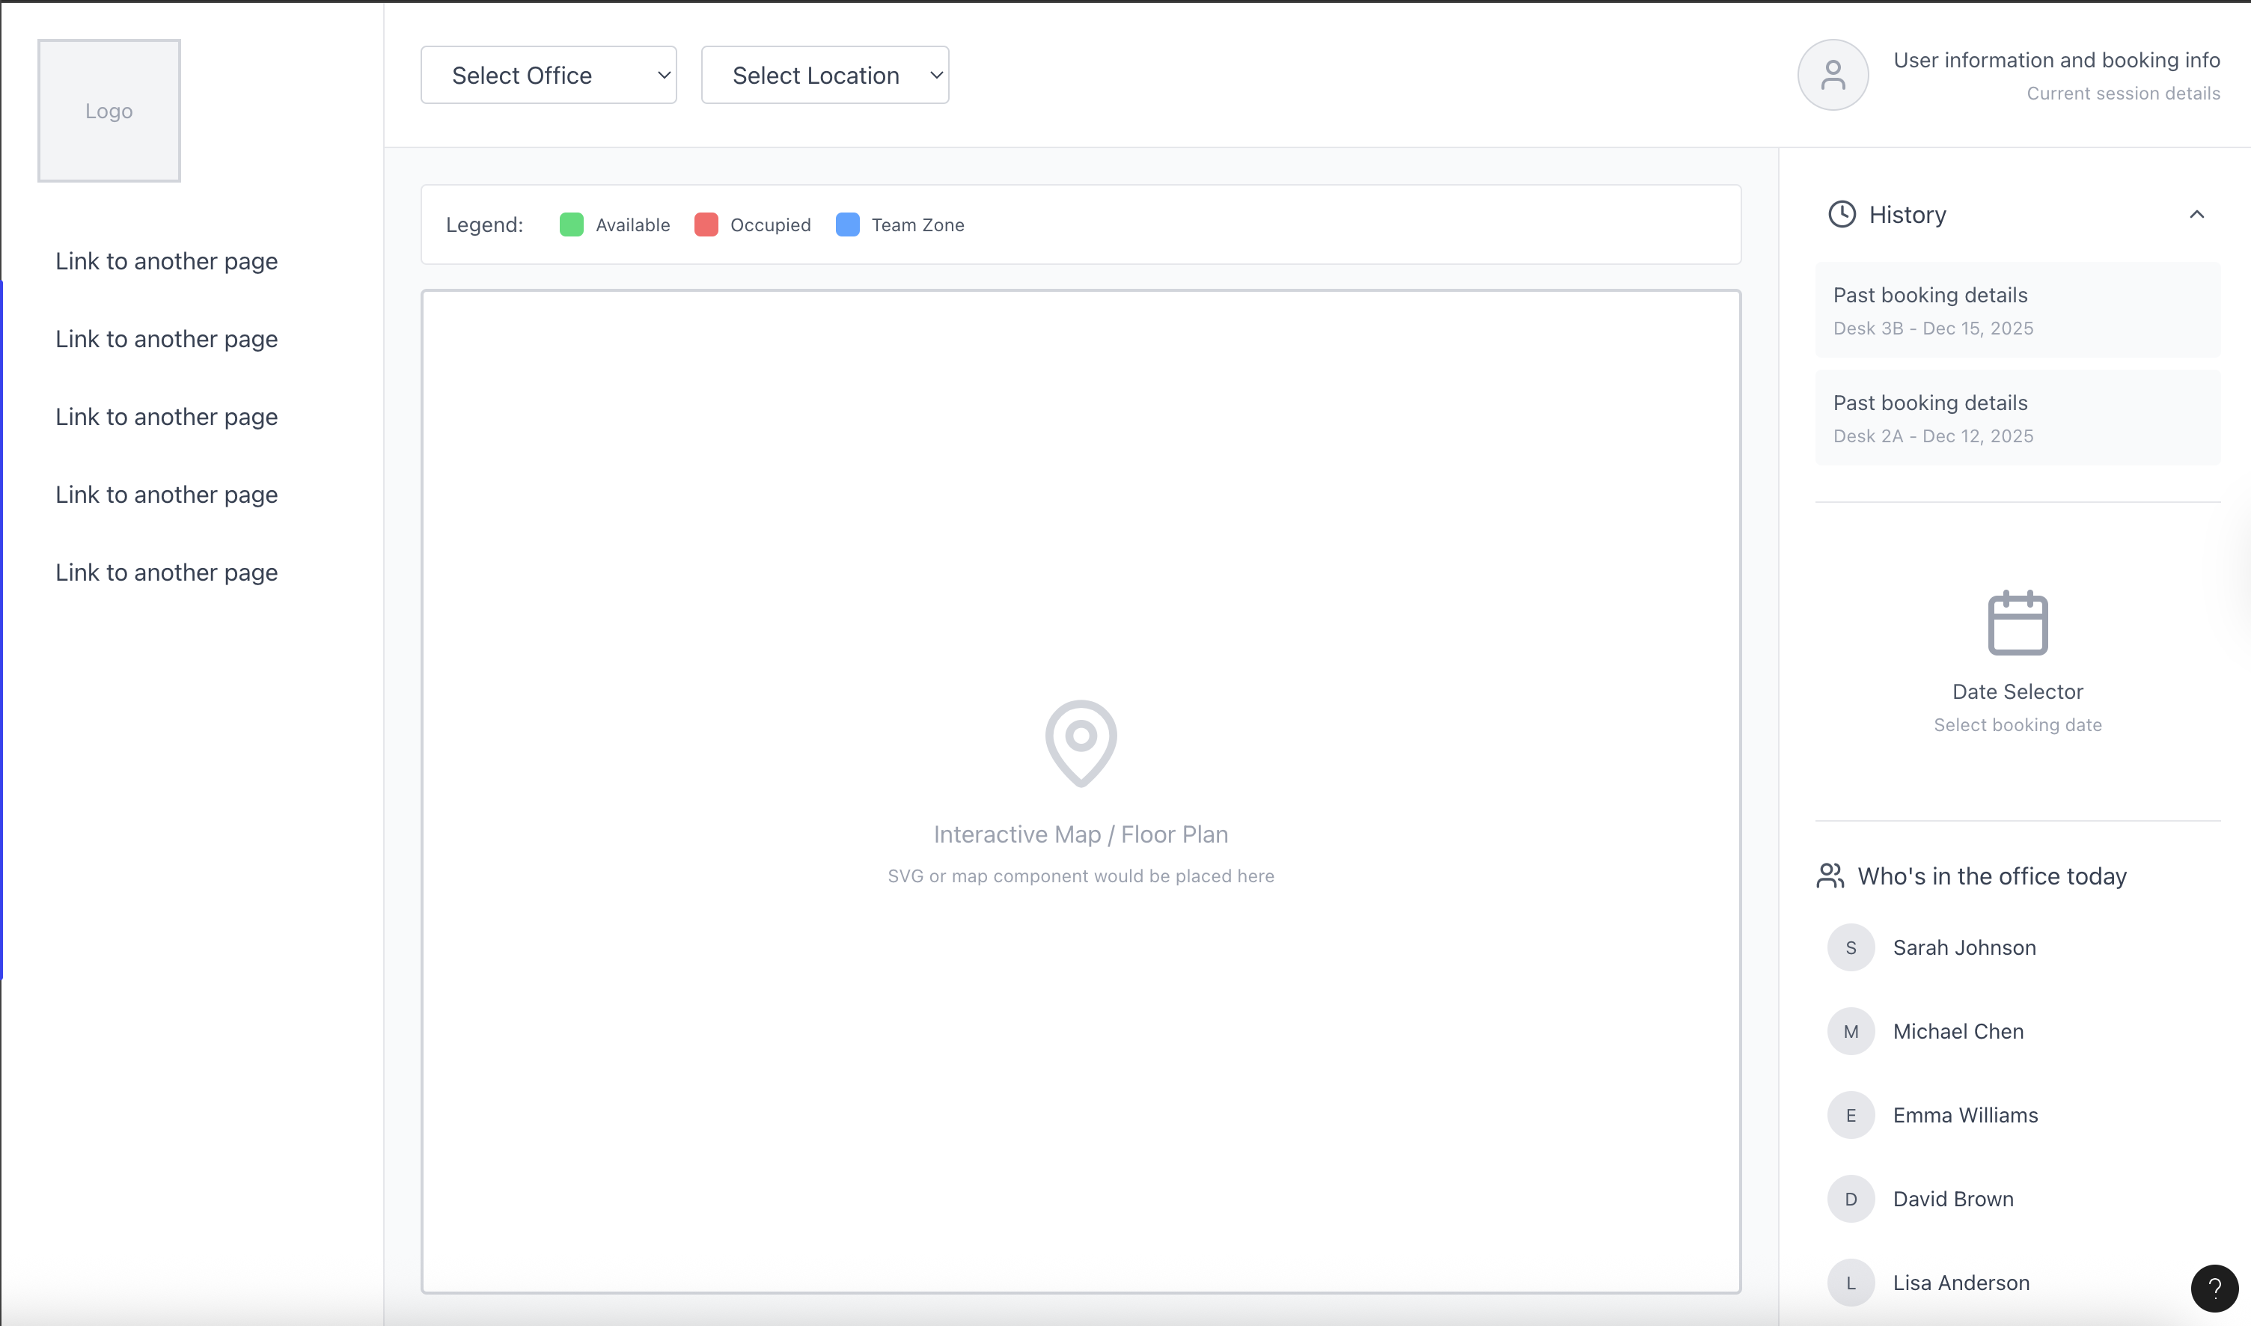Open the help question mark button
This screenshot has width=2251, height=1326.
pyautogui.click(x=2214, y=1288)
